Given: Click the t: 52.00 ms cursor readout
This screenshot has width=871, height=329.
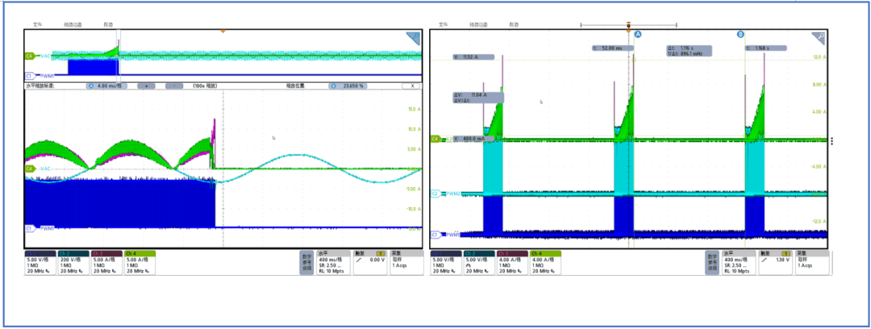Looking at the screenshot, I should coord(611,48).
